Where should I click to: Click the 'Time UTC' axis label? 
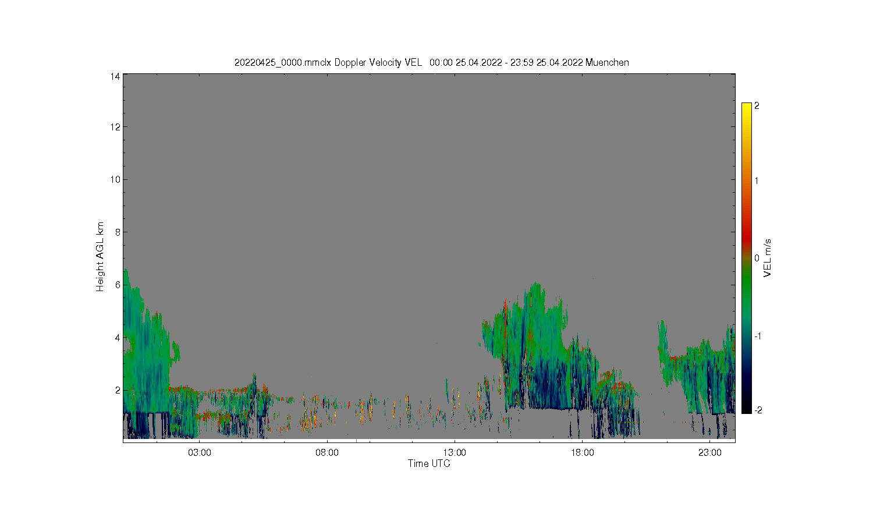tap(429, 463)
